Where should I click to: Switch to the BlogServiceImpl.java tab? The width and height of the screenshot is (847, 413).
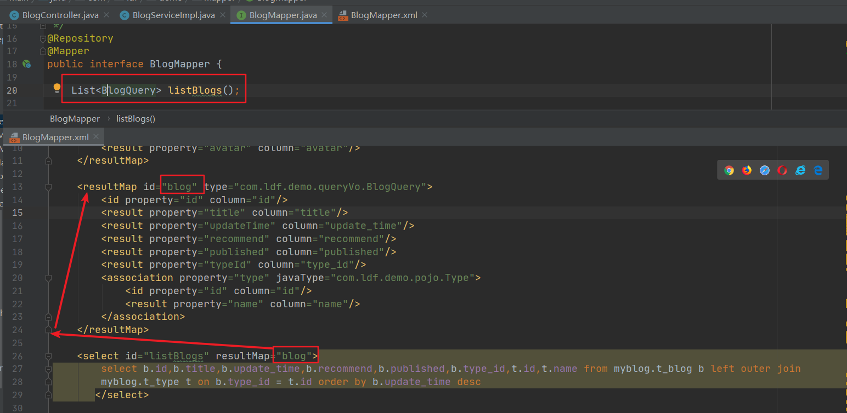pos(173,15)
